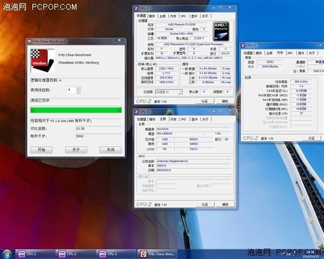This screenshot has width=324, height=259.
Task: Increase thread count with the up arrow
Action: (78, 88)
